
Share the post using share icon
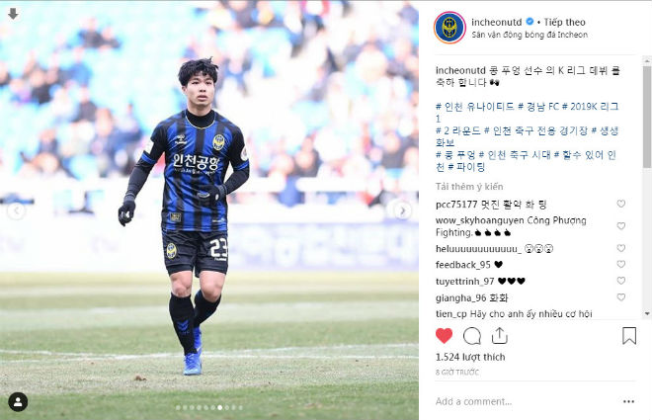pyautogui.click(x=500, y=336)
